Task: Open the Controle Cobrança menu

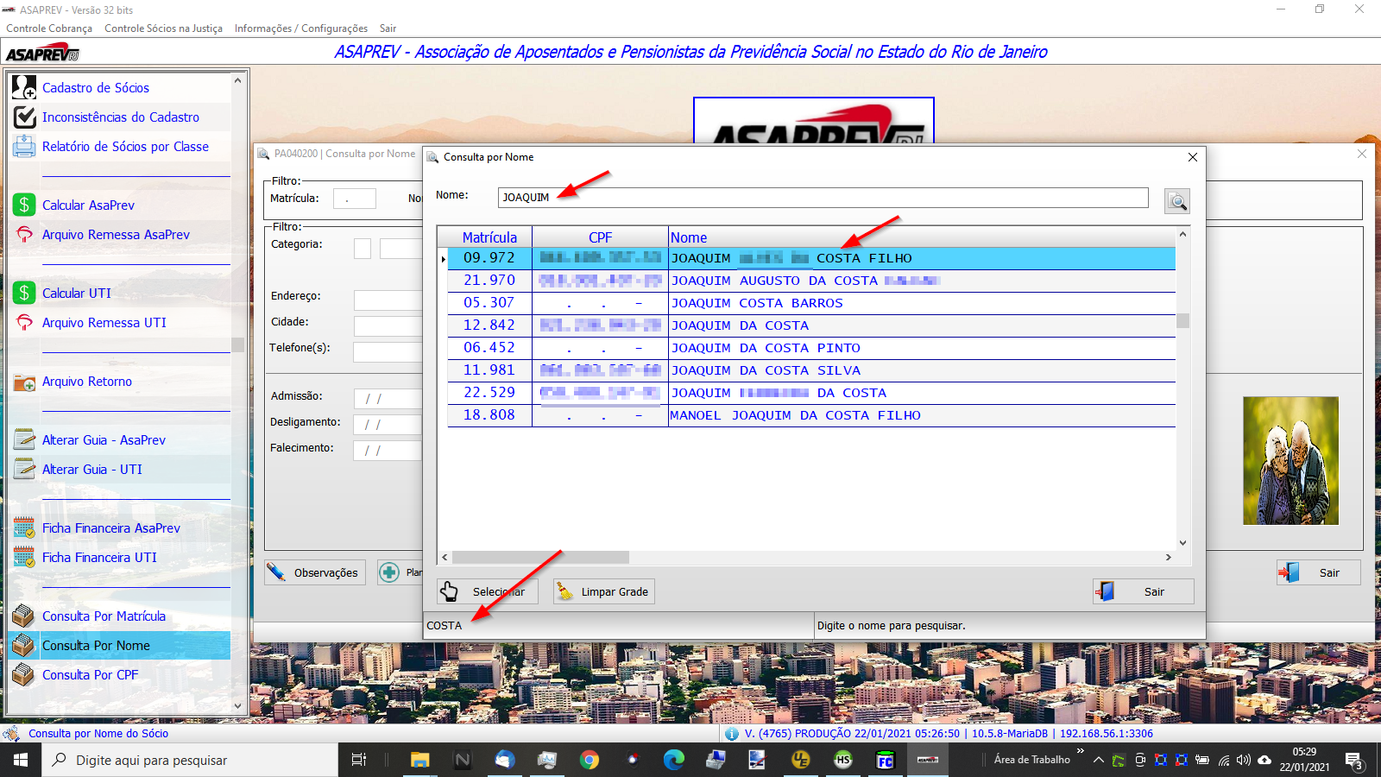Action: click(x=49, y=28)
